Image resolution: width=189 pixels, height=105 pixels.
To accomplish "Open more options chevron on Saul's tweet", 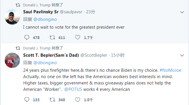I will (182, 12).
